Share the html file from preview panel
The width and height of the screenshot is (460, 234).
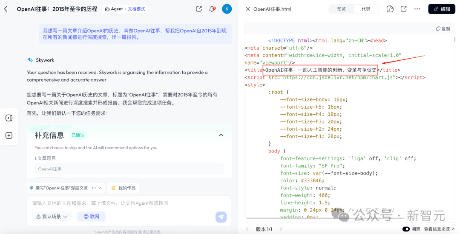pyautogui.click(x=404, y=9)
